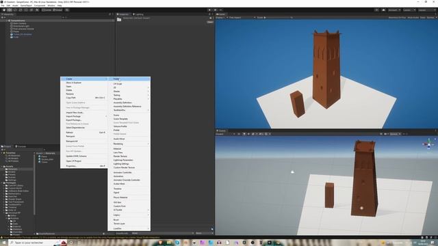438x246 pixels.
Task: Select the Scenes folder in Project tree
Action: pyautogui.click(x=12, y=178)
